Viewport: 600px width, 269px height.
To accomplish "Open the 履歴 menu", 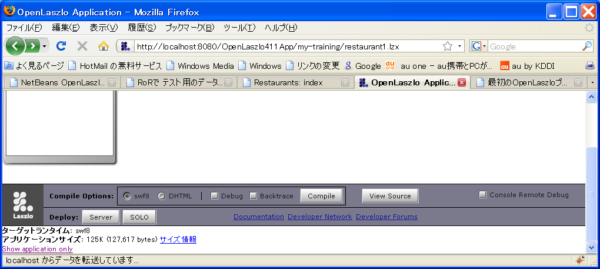I will (142, 28).
